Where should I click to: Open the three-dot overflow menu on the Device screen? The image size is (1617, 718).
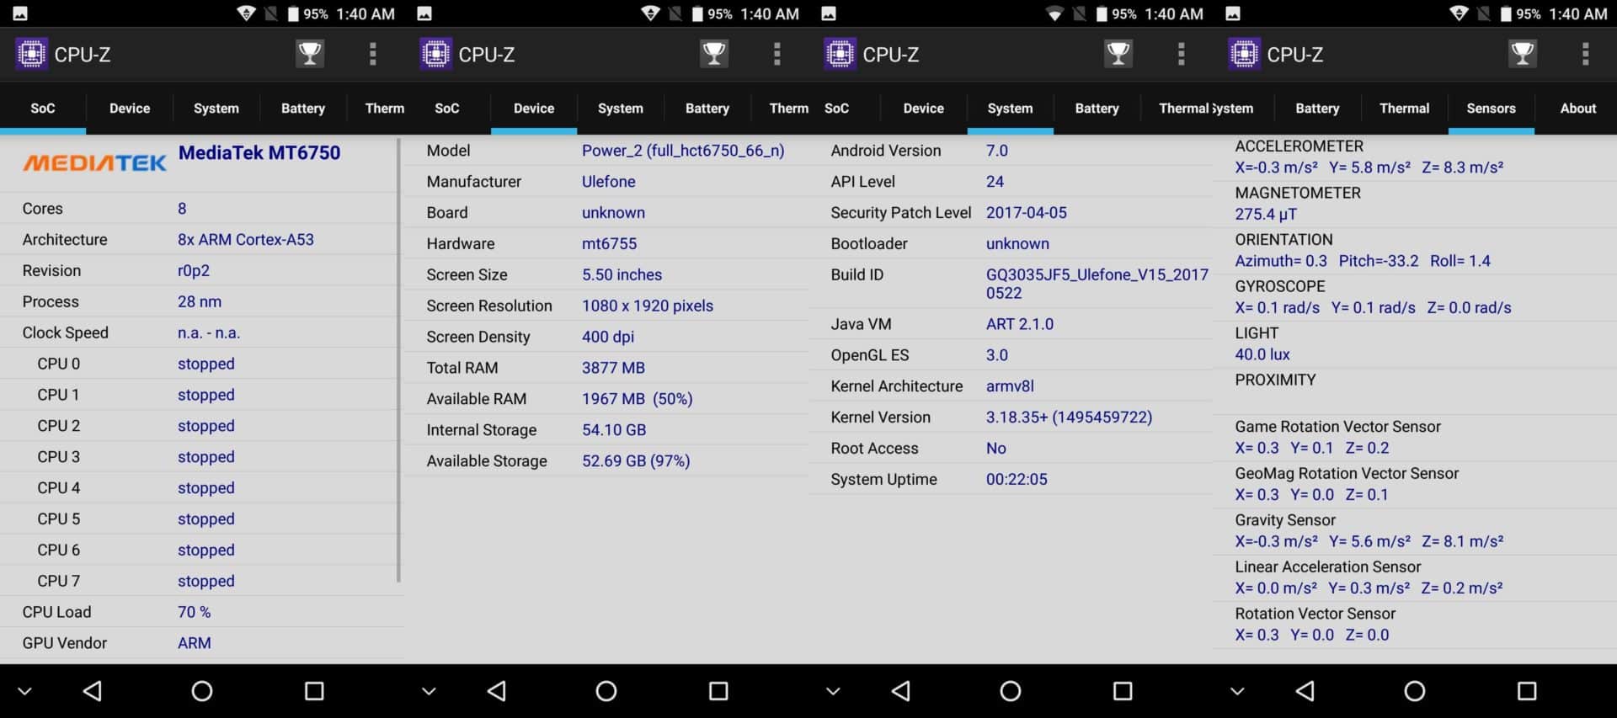tap(777, 54)
